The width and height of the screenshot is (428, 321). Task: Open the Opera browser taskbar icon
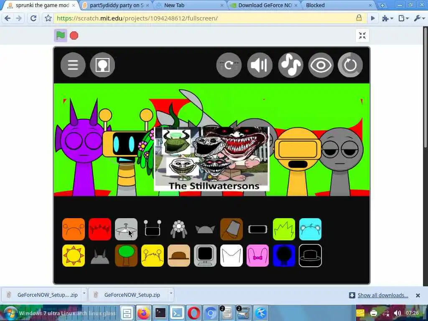tap(194, 313)
